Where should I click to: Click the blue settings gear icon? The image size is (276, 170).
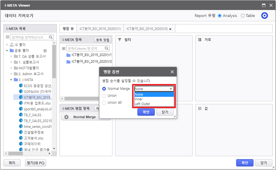click(x=265, y=16)
